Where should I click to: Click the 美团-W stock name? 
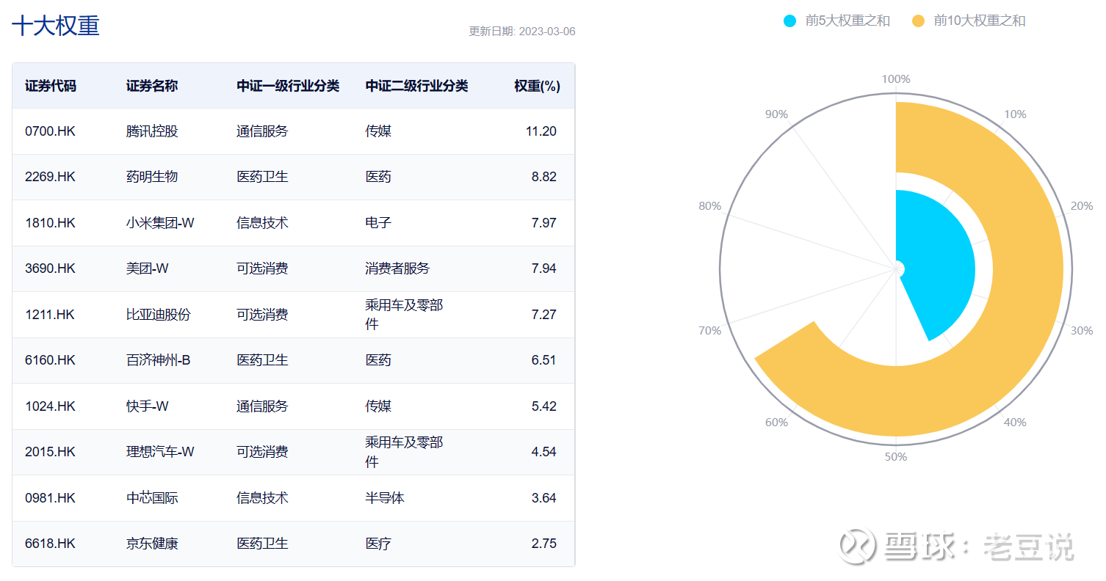pos(147,268)
